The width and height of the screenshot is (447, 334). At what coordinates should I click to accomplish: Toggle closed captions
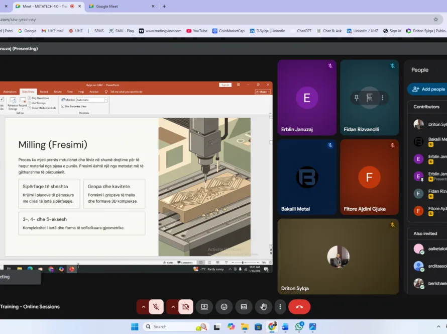pos(244,306)
